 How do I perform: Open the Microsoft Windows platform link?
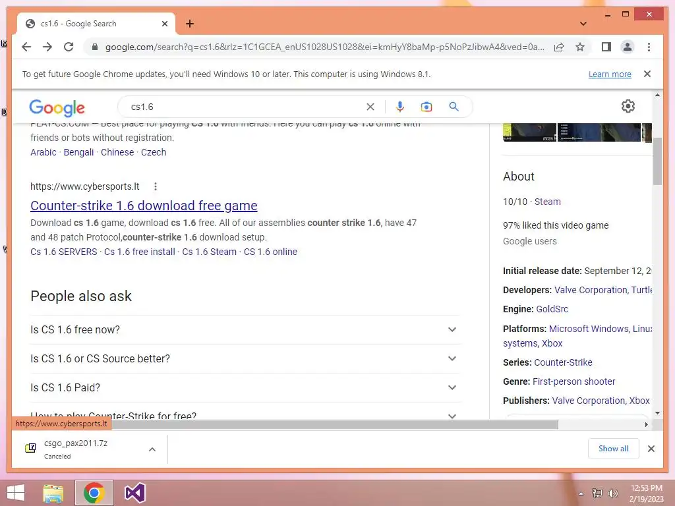click(x=589, y=329)
